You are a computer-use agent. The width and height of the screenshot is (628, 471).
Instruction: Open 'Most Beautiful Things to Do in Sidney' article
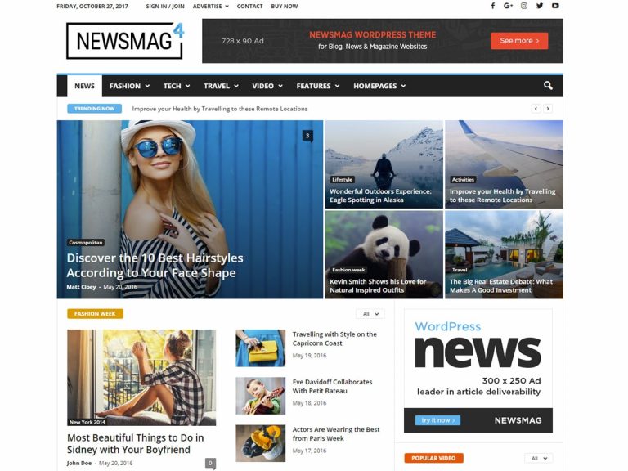coord(136,443)
